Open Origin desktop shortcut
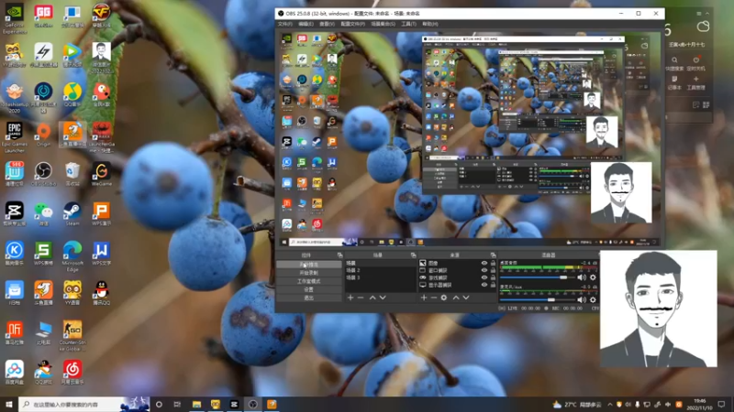This screenshot has height=412, width=734. [x=43, y=135]
